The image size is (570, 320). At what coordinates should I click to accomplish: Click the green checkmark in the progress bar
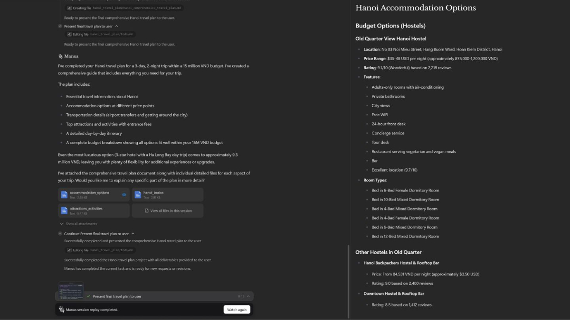pos(88,296)
